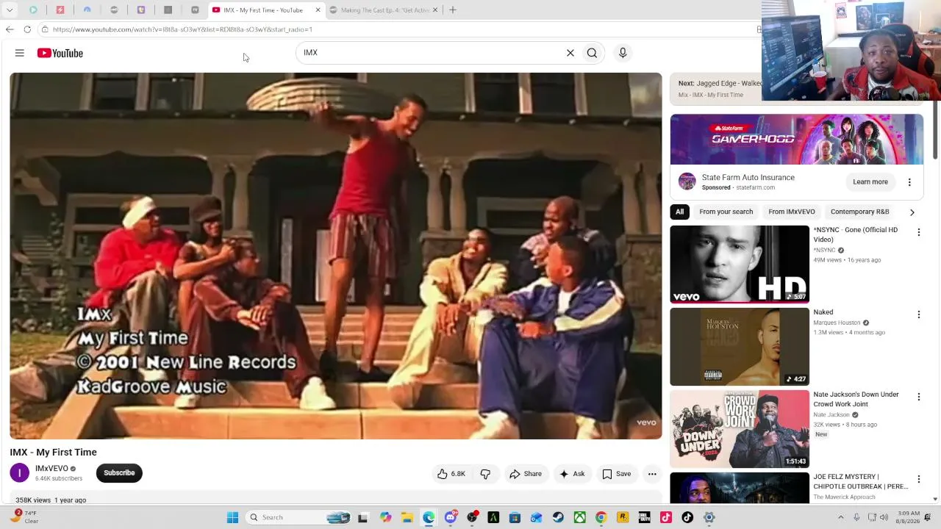This screenshot has height=529, width=941.
Task: Open options for Naked video
Action: pyautogui.click(x=918, y=314)
